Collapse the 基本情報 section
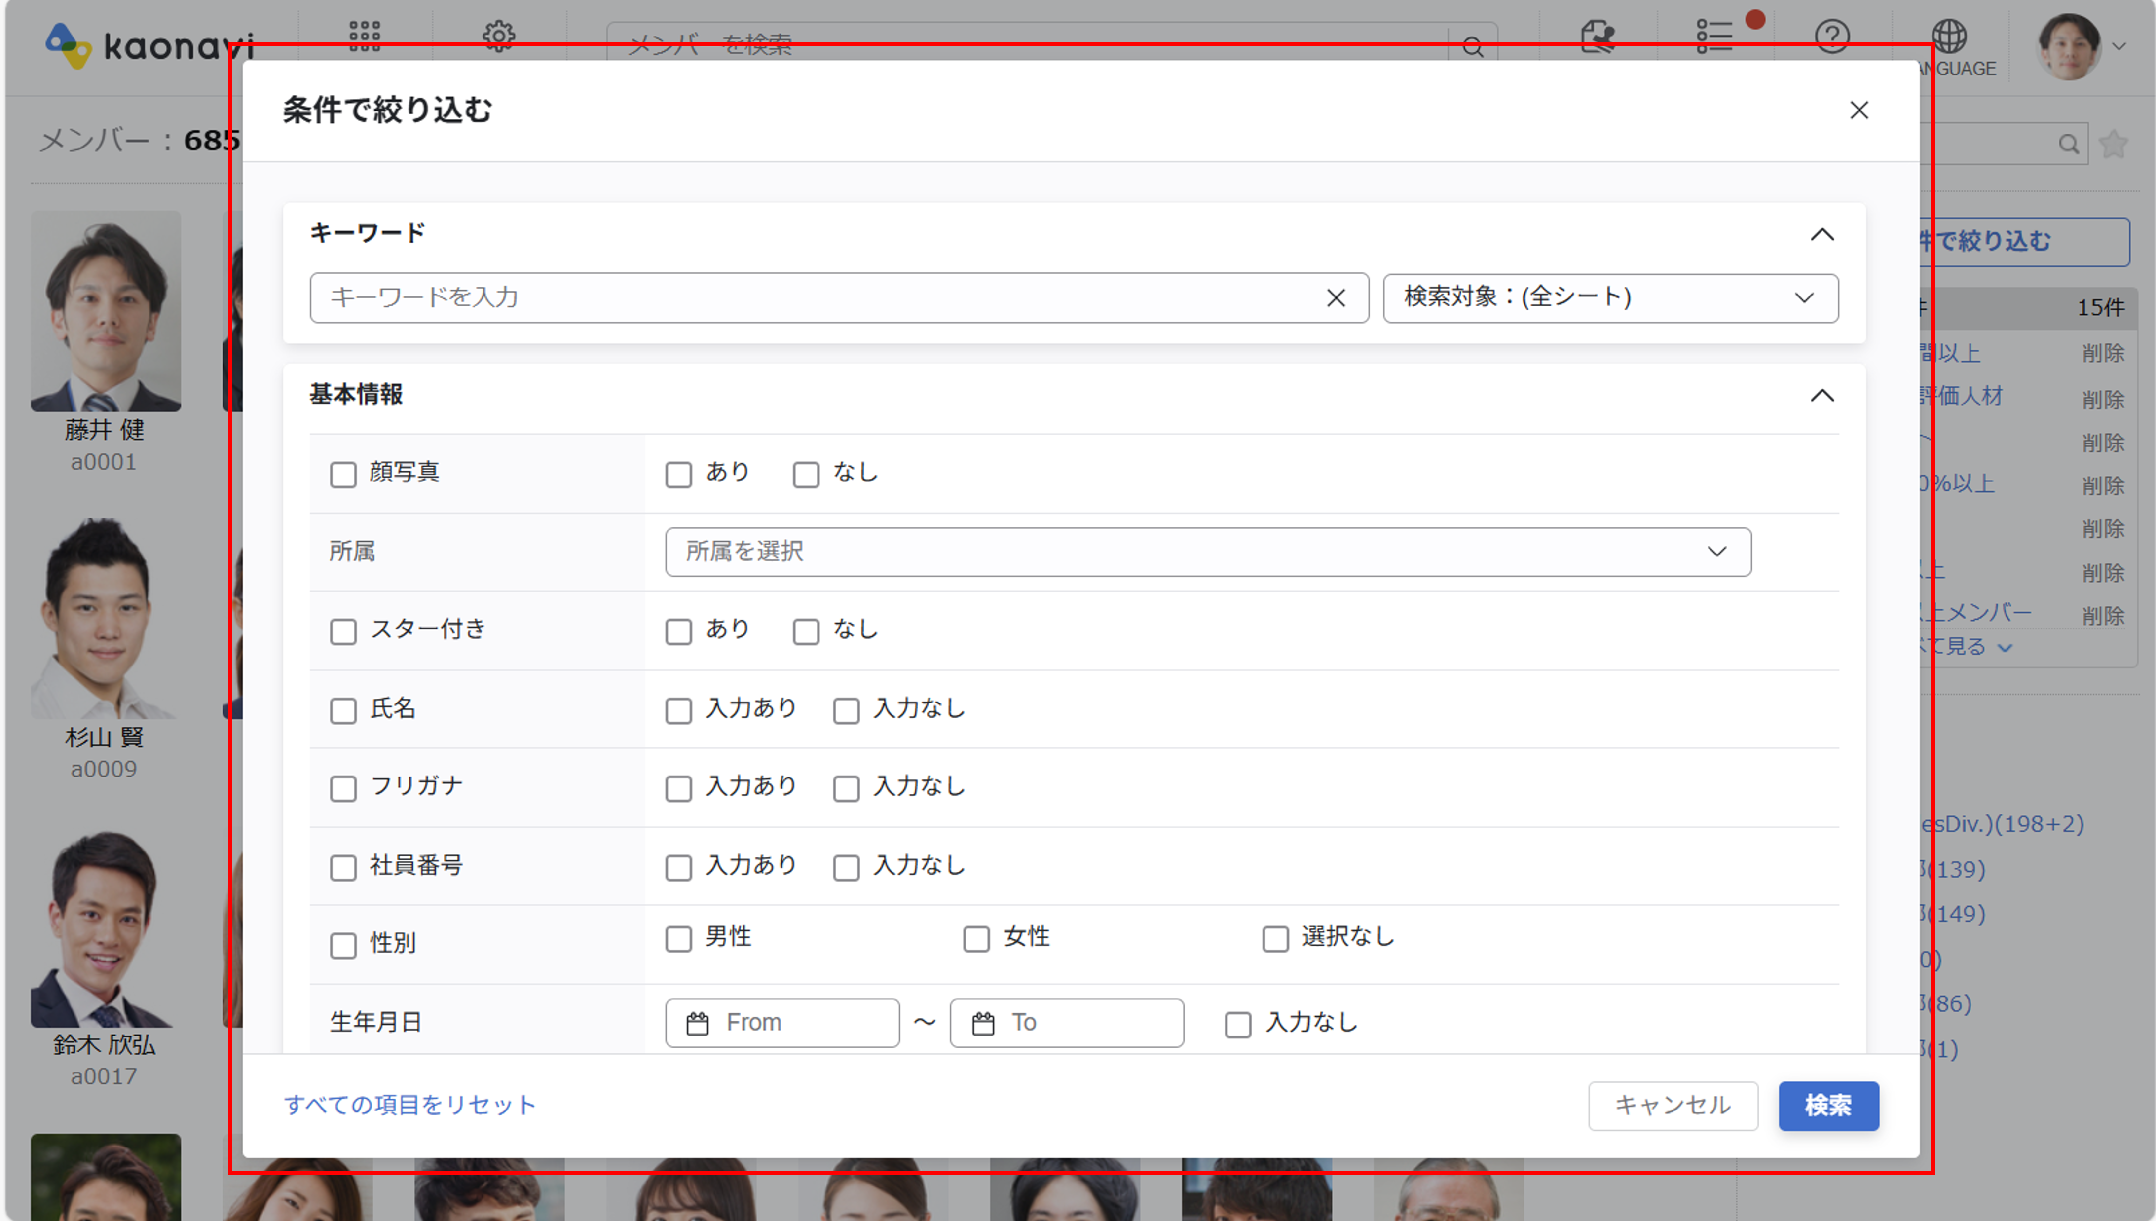 click(1821, 396)
